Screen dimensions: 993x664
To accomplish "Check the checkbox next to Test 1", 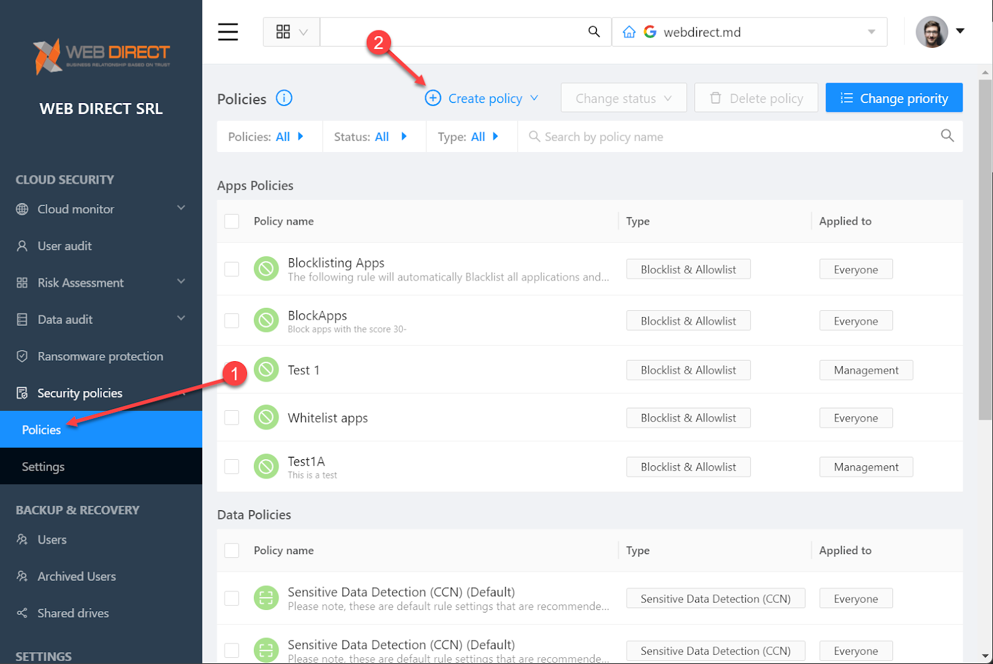I will point(231,370).
